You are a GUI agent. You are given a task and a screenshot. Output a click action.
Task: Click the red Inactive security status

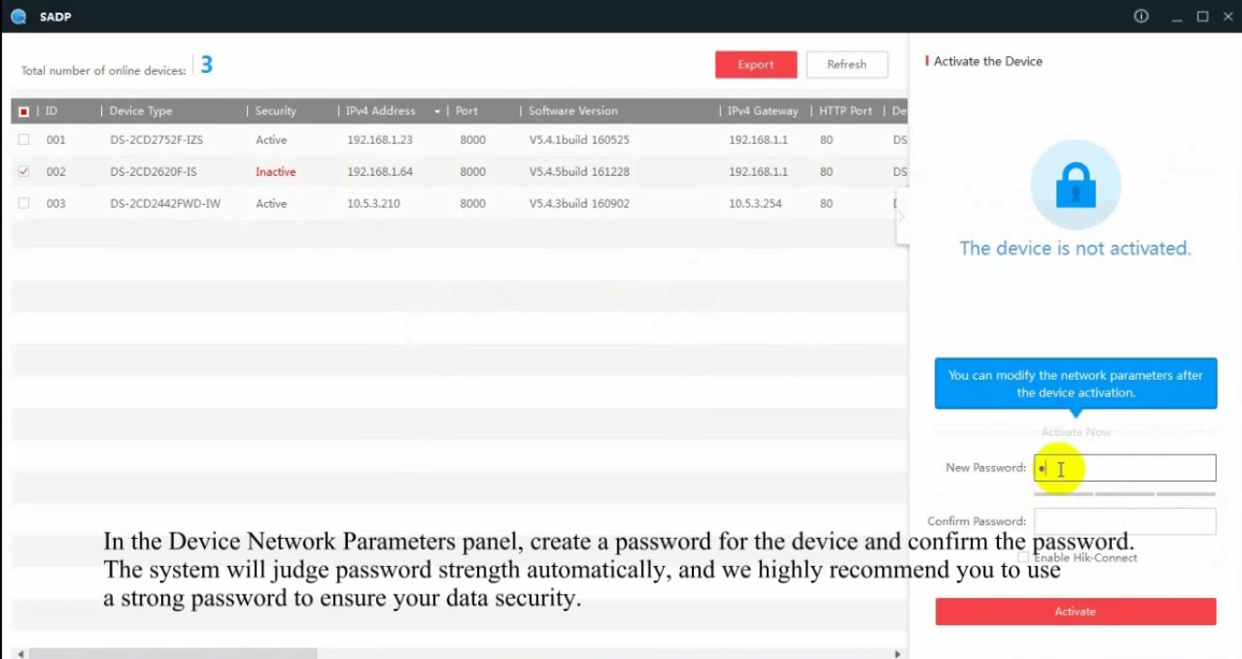(276, 171)
